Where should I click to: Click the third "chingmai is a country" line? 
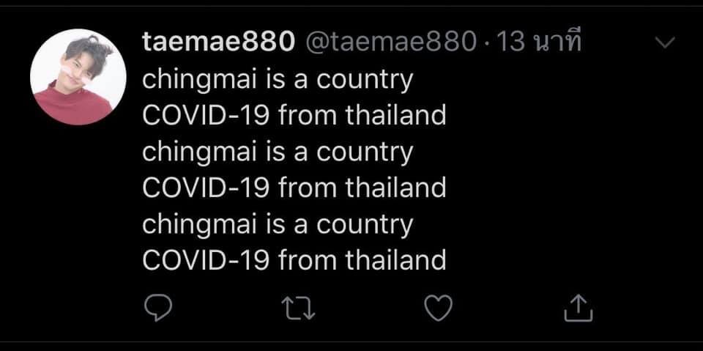278,223
